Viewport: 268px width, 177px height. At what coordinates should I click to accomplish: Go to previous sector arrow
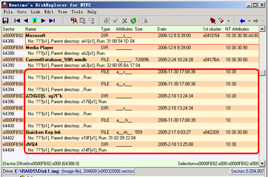[x=26, y=21]
